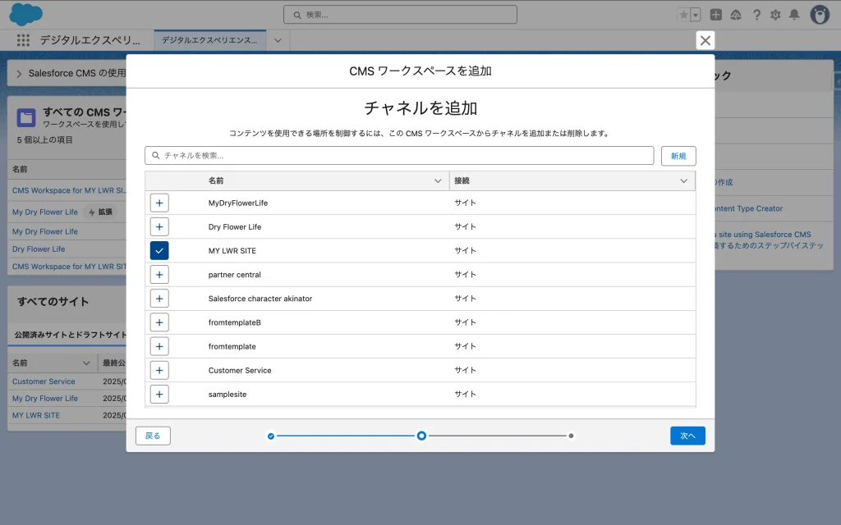
Task: Expand the tab list chevron dropdown
Action: (x=278, y=40)
